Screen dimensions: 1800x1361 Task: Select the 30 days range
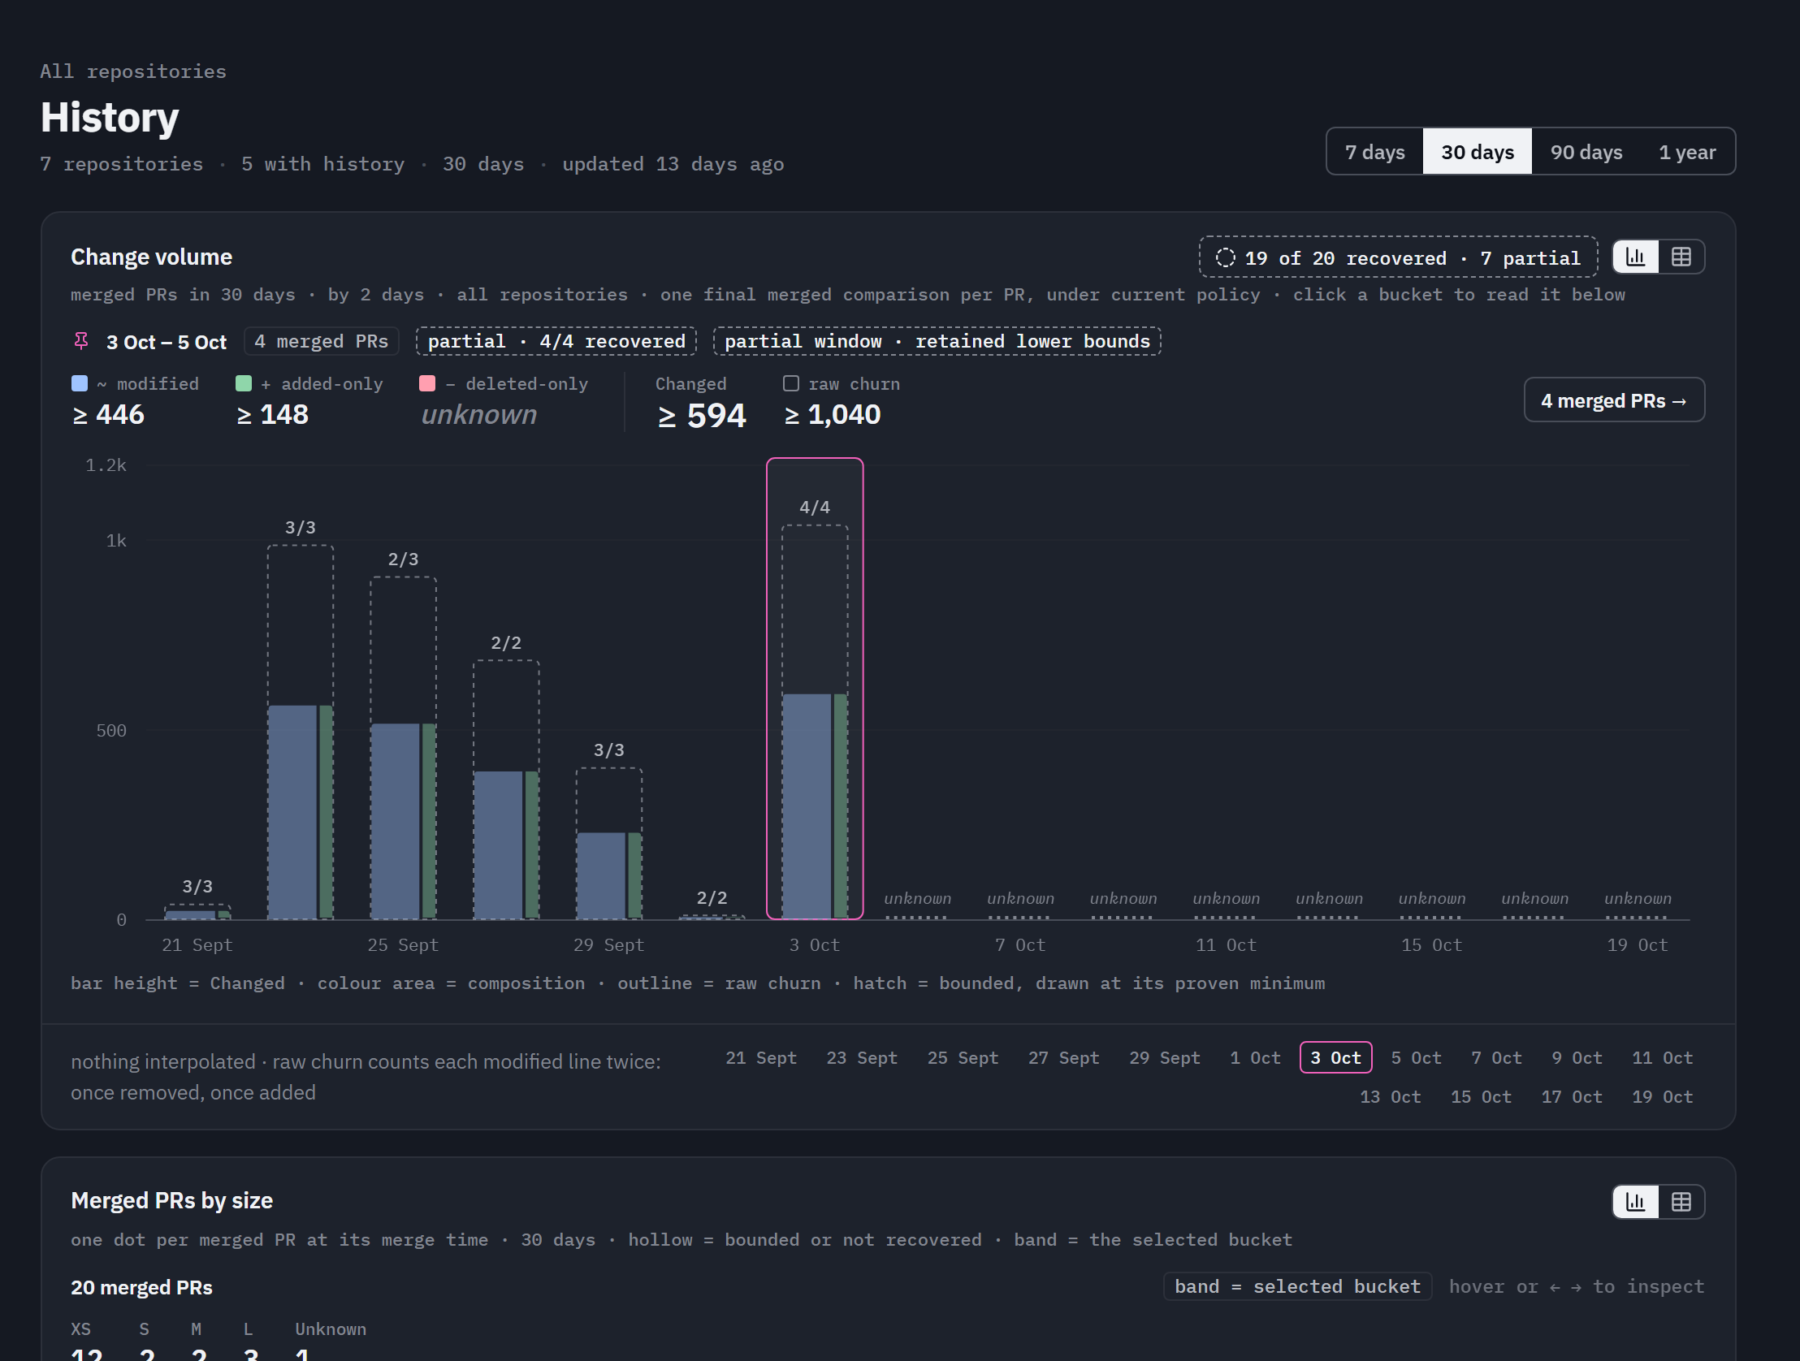coord(1477,151)
